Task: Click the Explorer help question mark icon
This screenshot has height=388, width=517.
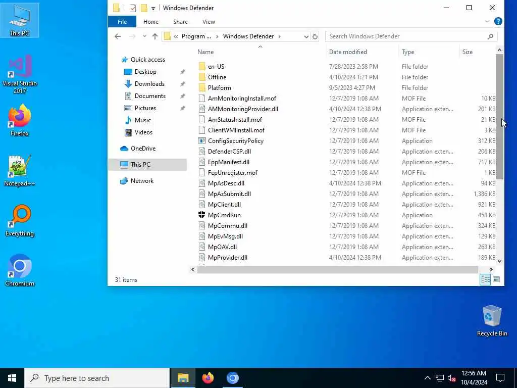Action: pyautogui.click(x=498, y=21)
